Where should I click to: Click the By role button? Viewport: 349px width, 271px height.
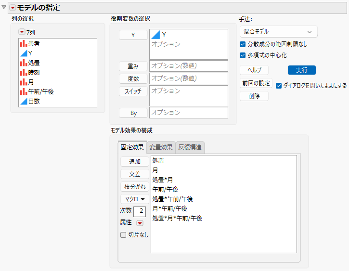pyautogui.click(x=133, y=113)
